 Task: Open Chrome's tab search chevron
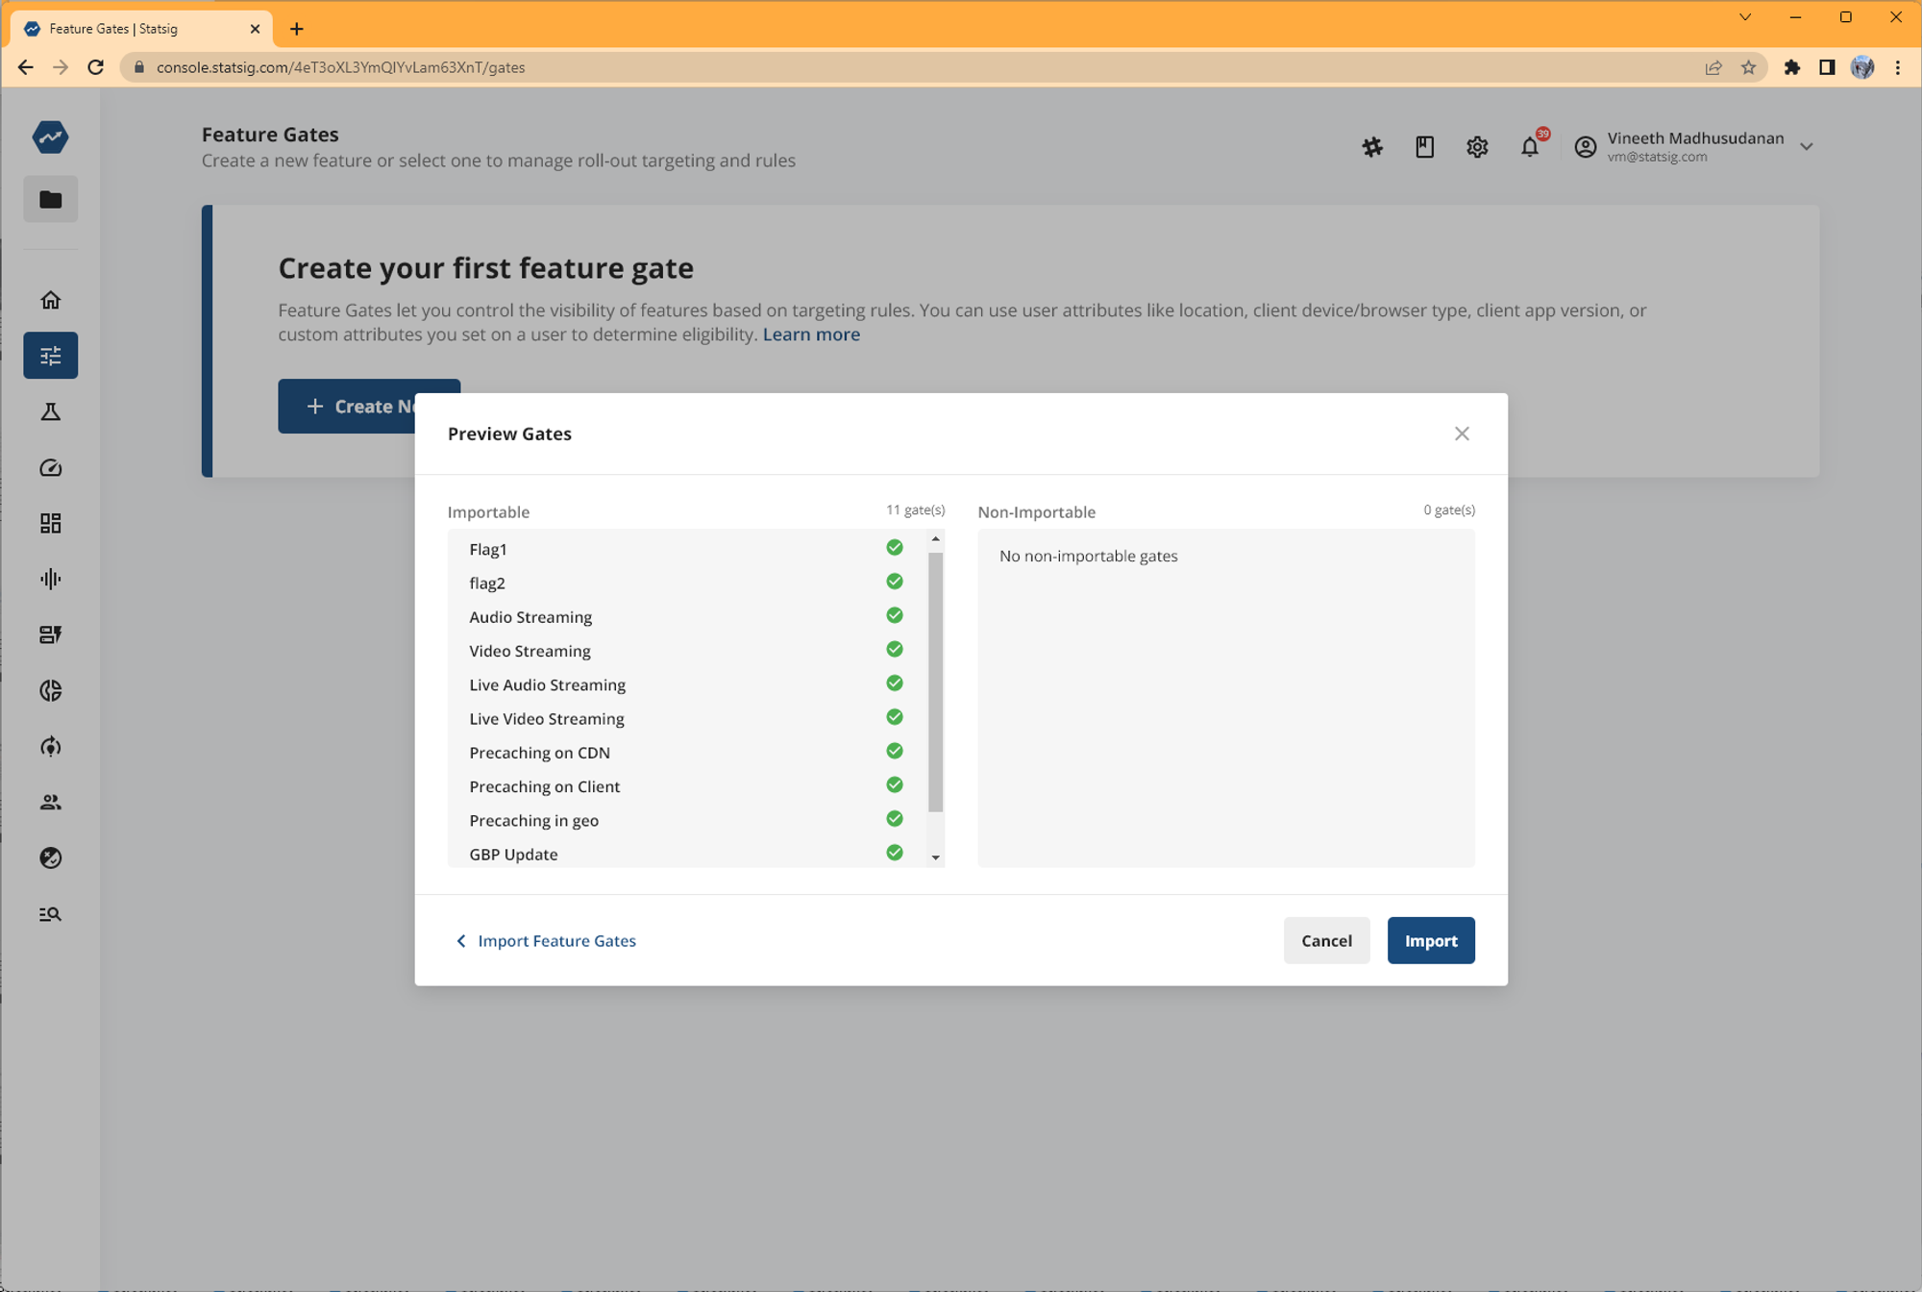(x=1745, y=16)
